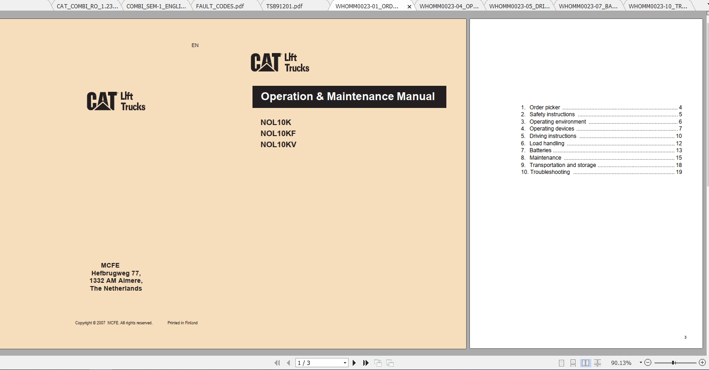Go to the last page
Screen dimensions: 709x370
point(365,363)
